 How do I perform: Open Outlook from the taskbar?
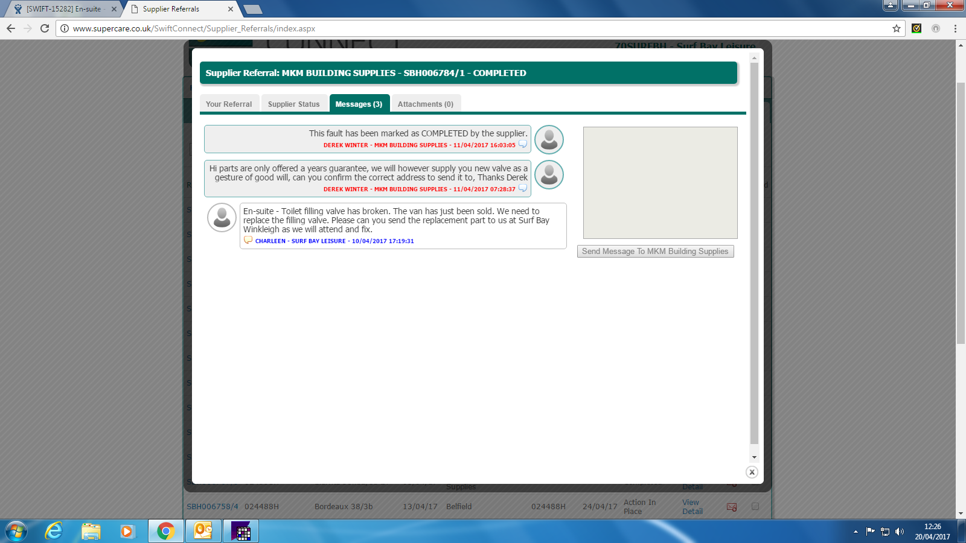pos(203,532)
